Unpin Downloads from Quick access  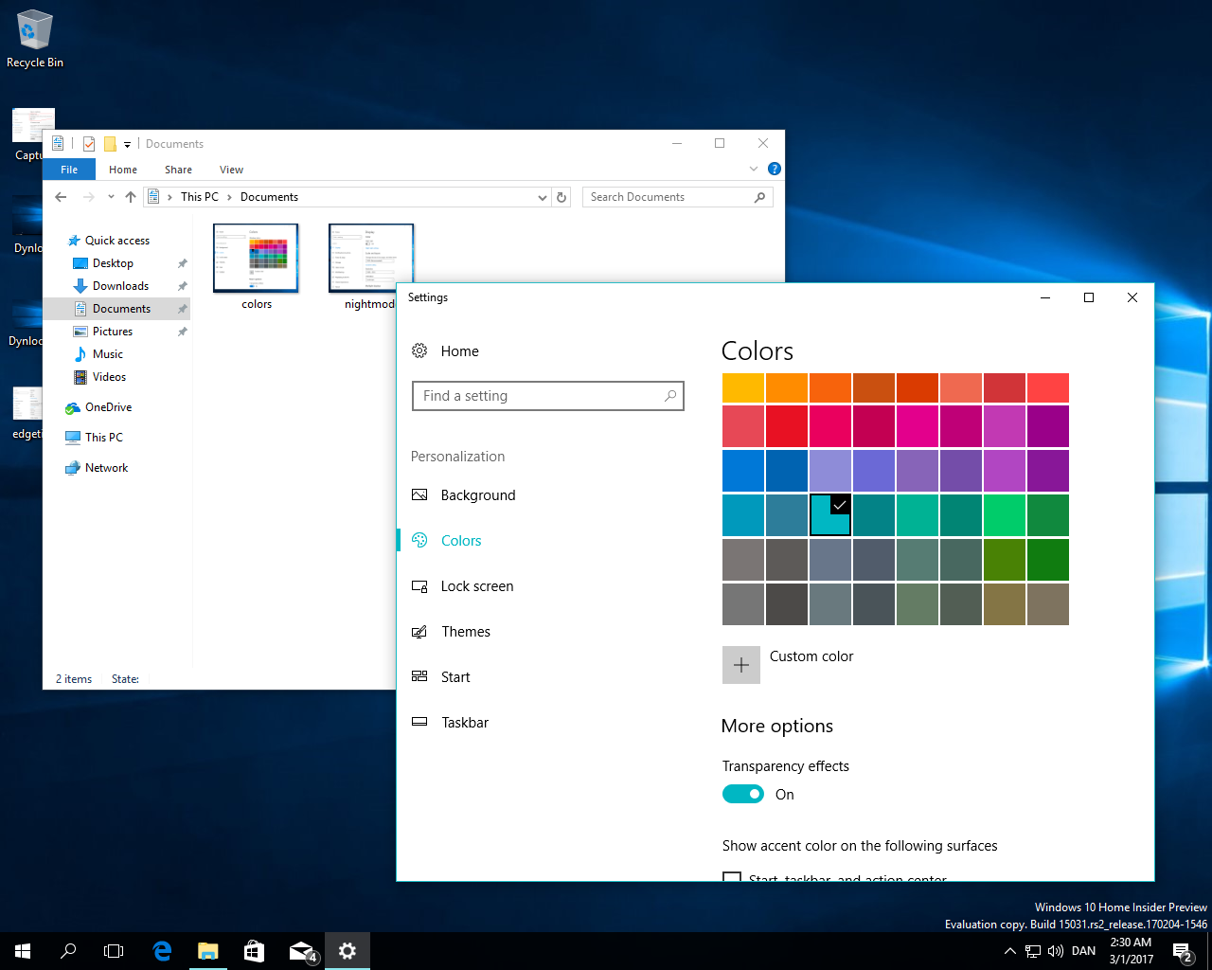pos(181,285)
